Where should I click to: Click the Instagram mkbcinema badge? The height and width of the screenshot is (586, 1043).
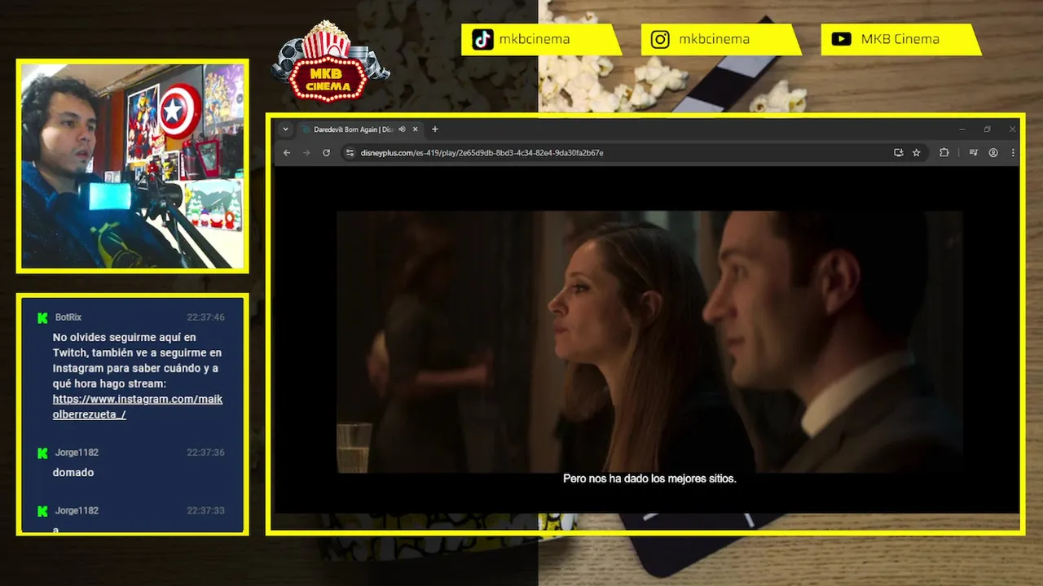coord(721,39)
